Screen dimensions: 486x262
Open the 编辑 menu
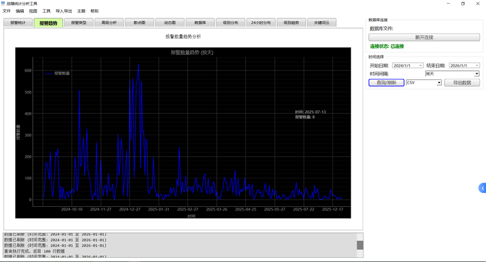[20, 11]
